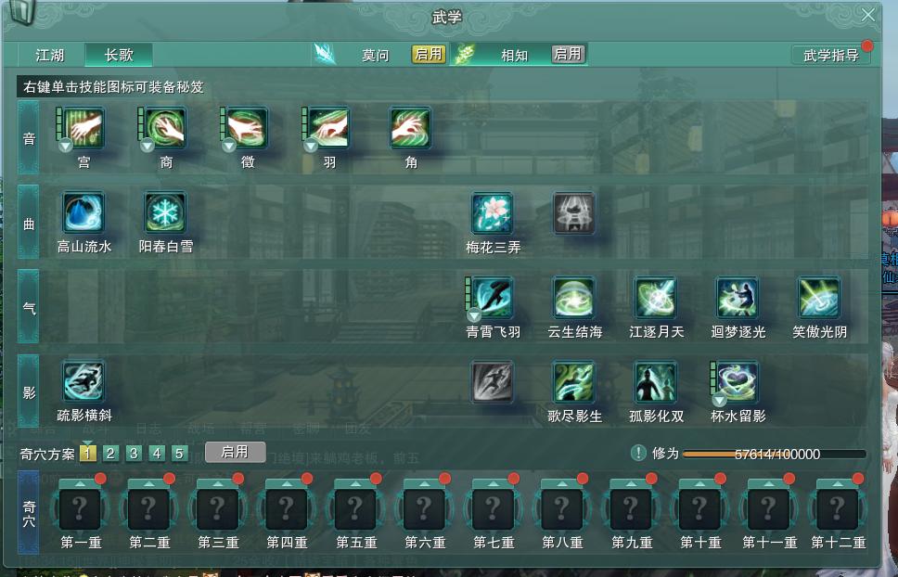The height and width of the screenshot is (577, 898).
Task: Click the 相知 leaf icon
Action: point(464,55)
